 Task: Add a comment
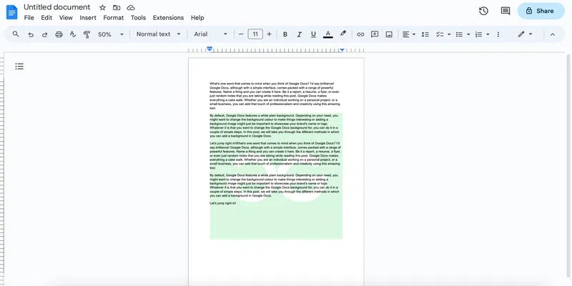[375, 34]
